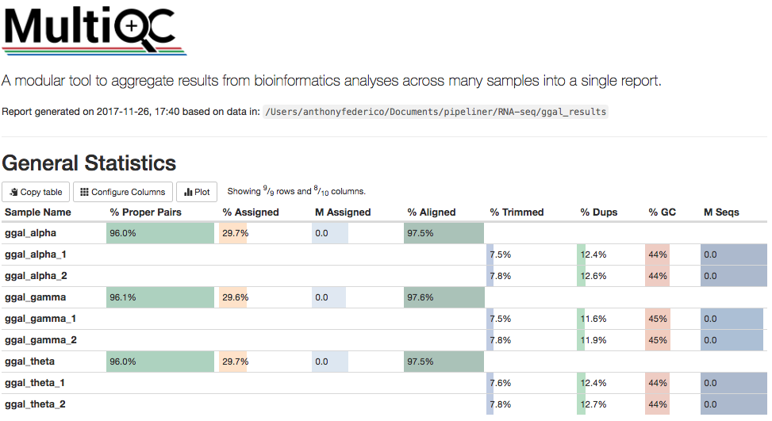Image resolution: width=772 pixels, height=421 pixels.
Task: Click the 97.6% aligned bar cell
Action: pos(444,297)
